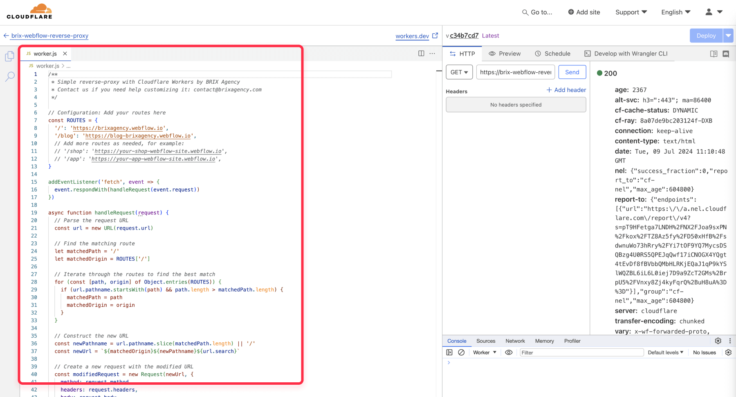
Task: Open Develop with Wrangler CLI tab
Action: [626, 54]
